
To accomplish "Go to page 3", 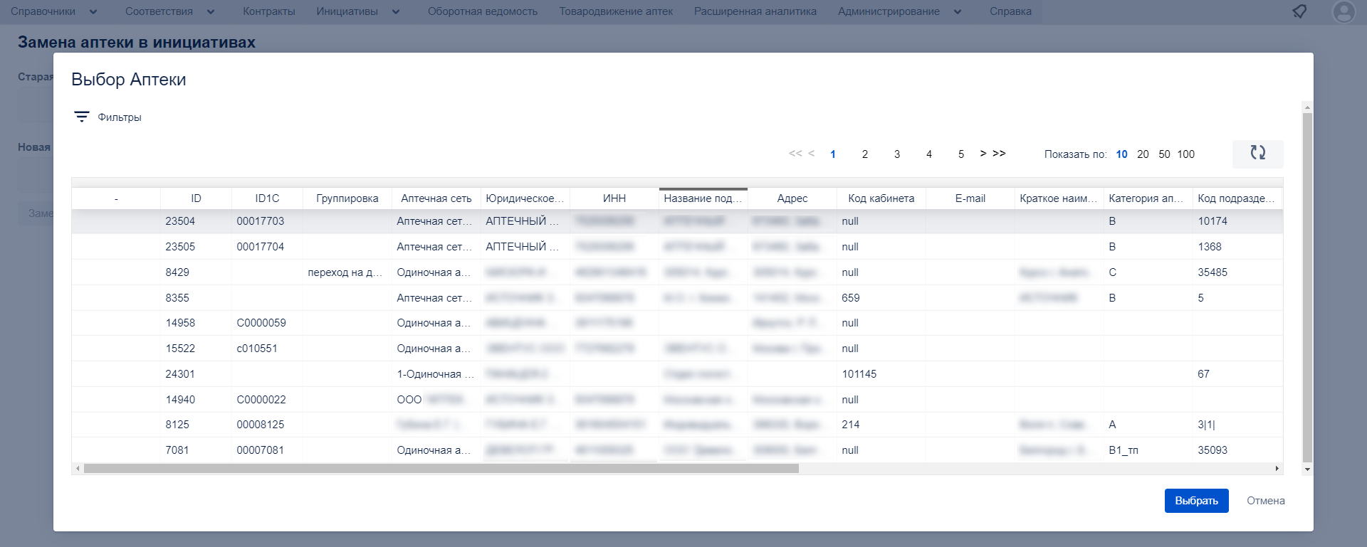I will [897, 154].
